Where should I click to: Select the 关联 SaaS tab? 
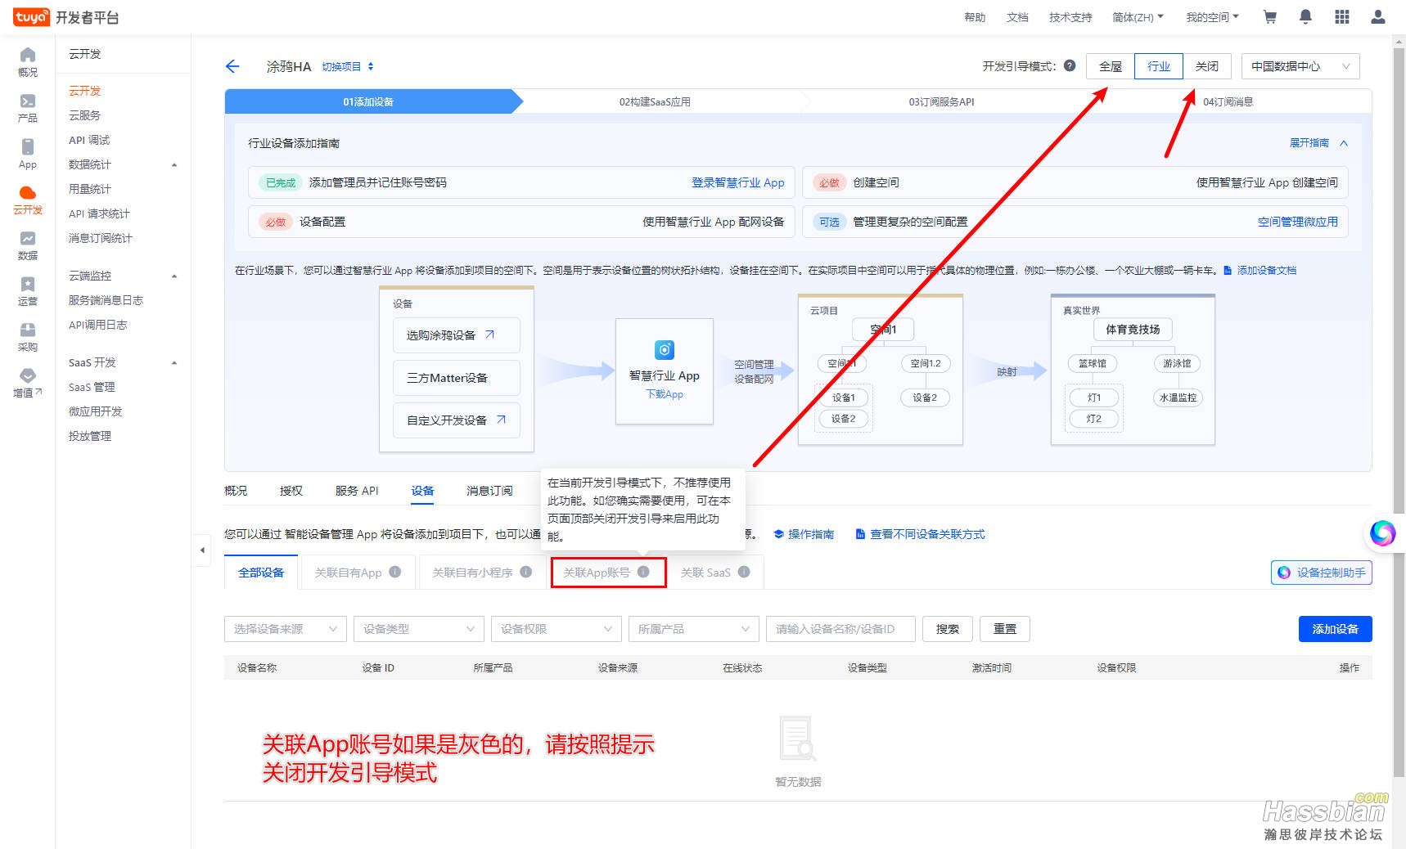(716, 573)
